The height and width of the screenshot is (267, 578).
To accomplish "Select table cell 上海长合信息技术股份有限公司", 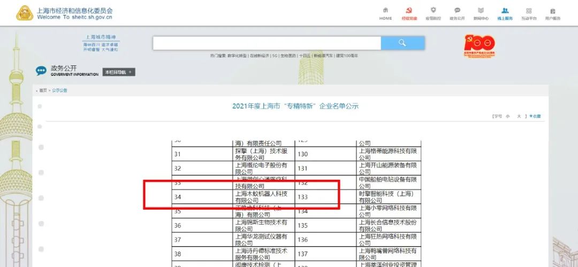I will point(388,226).
